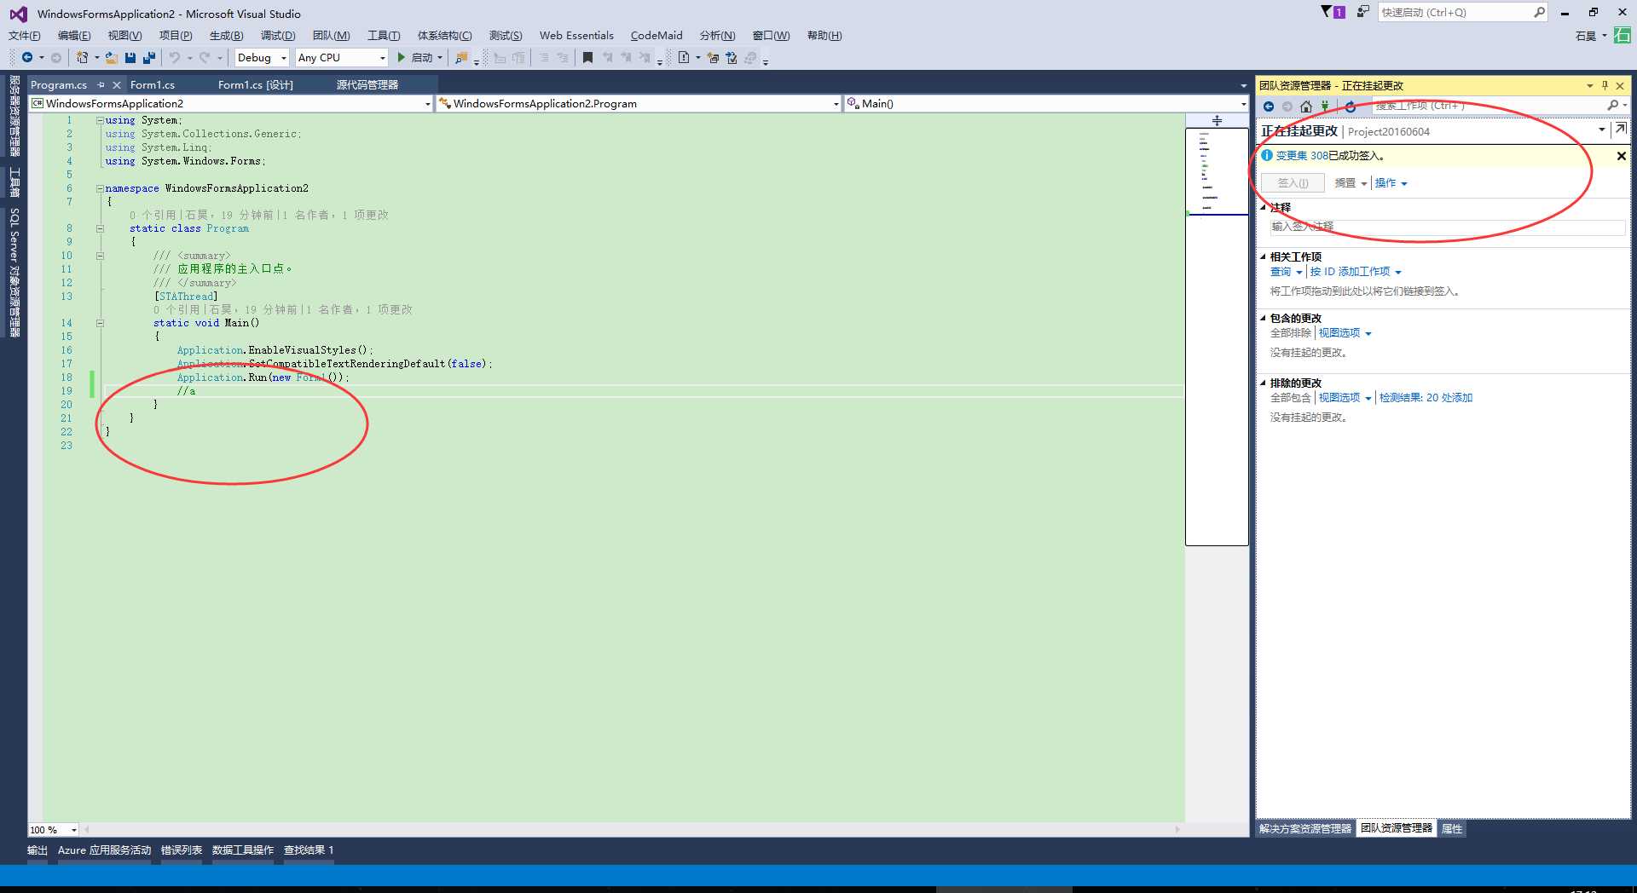The image size is (1637, 893).
Task: Open the 操作 (Actions) dropdown
Action: [x=1391, y=183]
